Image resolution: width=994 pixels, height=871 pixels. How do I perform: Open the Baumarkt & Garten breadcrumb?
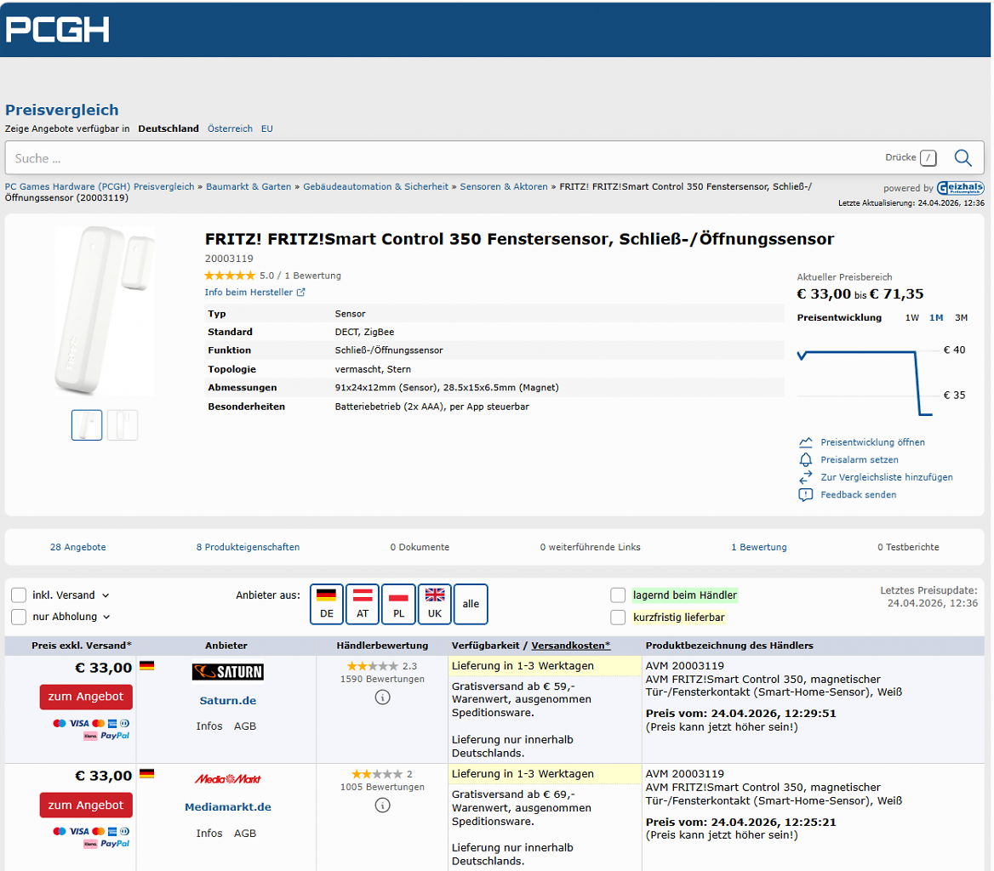click(x=248, y=187)
